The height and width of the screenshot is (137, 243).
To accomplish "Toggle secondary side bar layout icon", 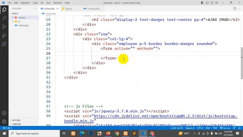I will pos(212,3).
